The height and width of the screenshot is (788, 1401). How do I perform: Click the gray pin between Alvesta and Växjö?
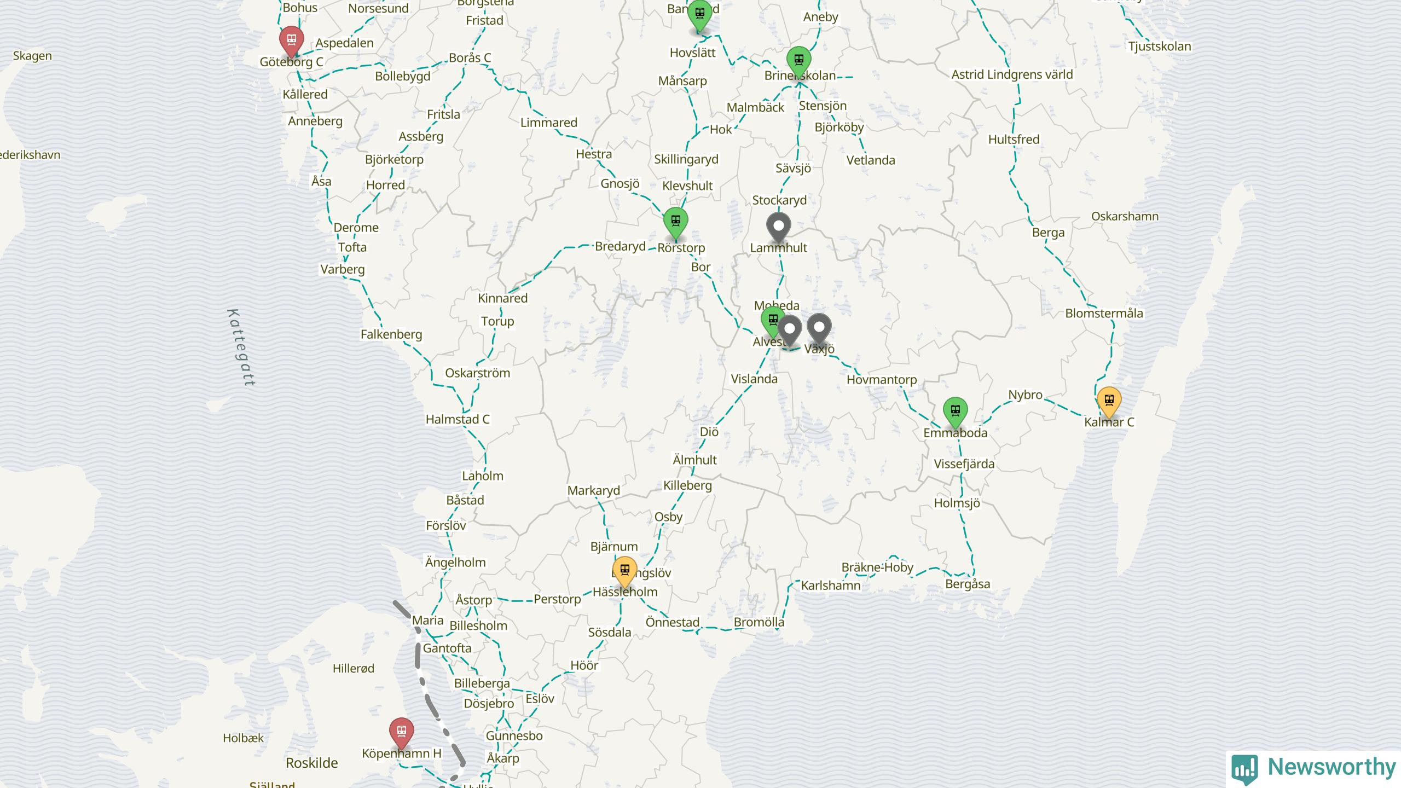(x=789, y=331)
